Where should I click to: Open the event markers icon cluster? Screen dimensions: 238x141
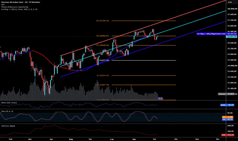pyautogui.click(x=160, y=98)
